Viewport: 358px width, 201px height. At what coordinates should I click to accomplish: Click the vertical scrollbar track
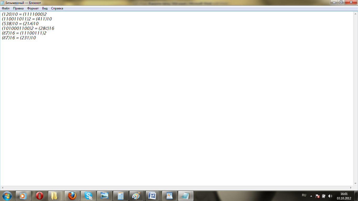click(356, 98)
